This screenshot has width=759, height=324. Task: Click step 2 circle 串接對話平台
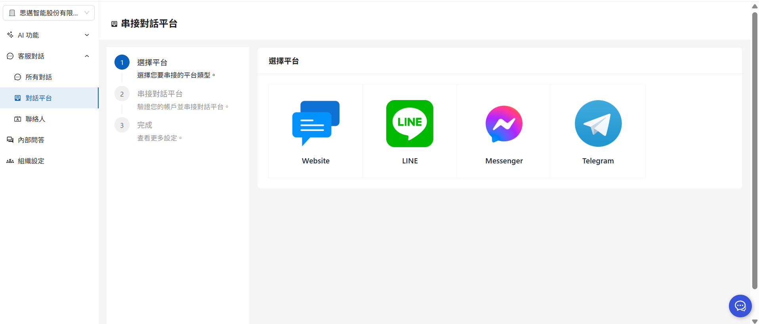pyautogui.click(x=122, y=94)
